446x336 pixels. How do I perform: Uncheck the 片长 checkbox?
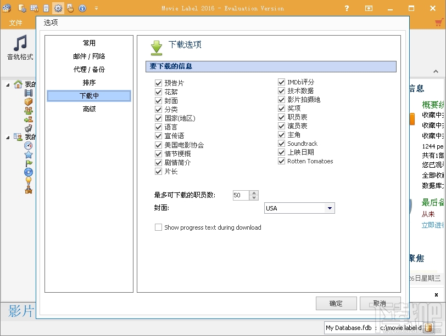(x=158, y=172)
